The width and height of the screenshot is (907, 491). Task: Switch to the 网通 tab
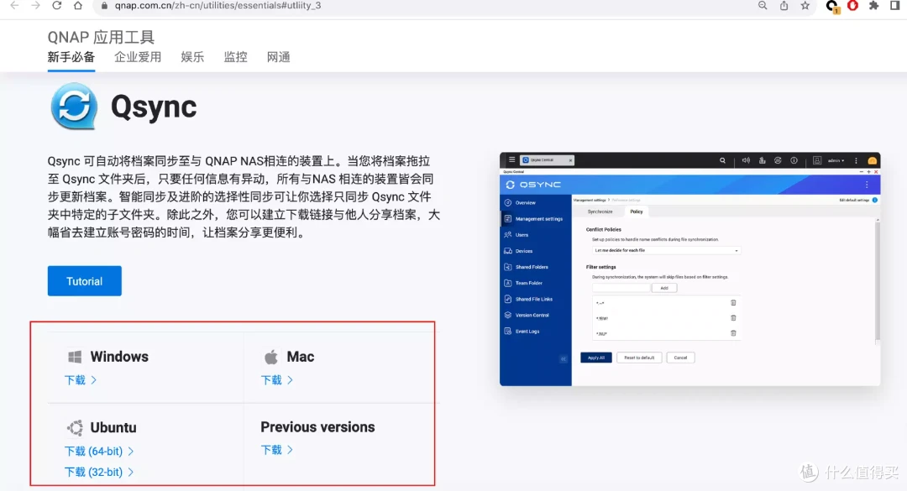pyautogui.click(x=278, y=57)
